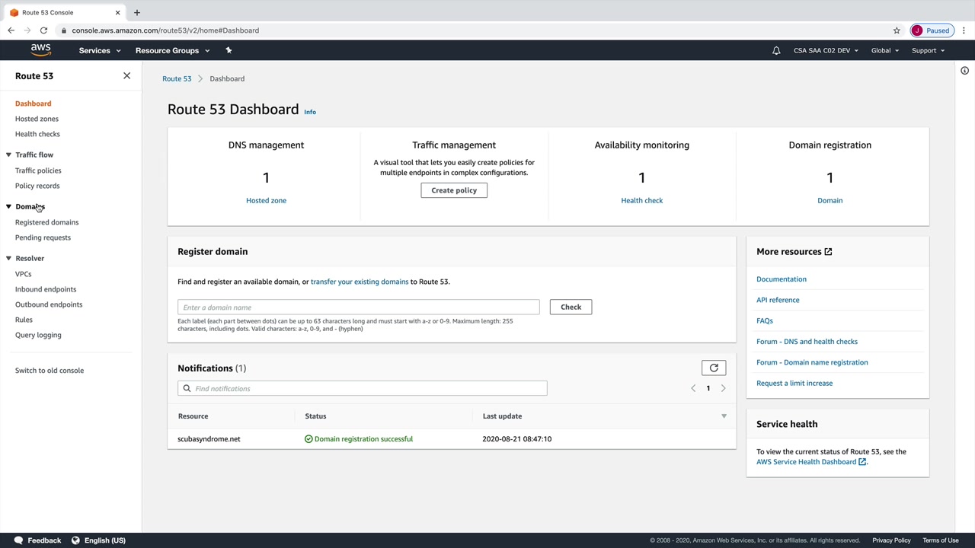
Task: Click the browser forward arrow
Action: click(27, 30)
